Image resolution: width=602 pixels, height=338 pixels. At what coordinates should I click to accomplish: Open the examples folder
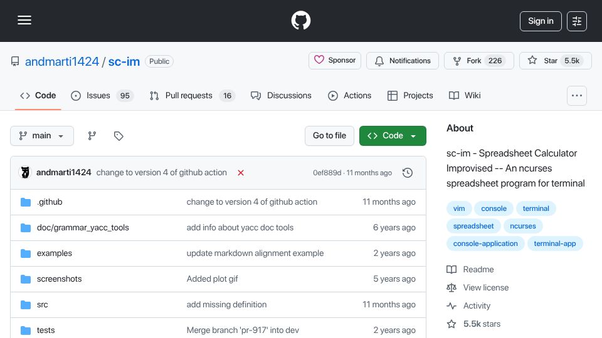pos(55,253)
